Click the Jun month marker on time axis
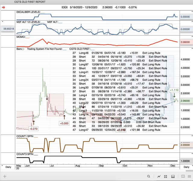The width and height of the screenshot is (193, 181). coord(27,166)
